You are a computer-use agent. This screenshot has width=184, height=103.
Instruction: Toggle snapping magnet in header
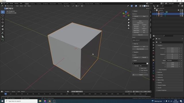click(x=76, y=6)
